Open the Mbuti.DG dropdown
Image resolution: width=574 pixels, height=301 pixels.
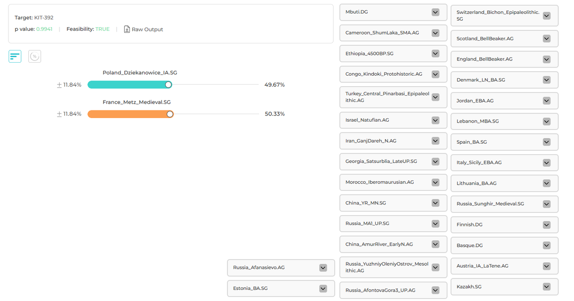click(x=435, y=12)
